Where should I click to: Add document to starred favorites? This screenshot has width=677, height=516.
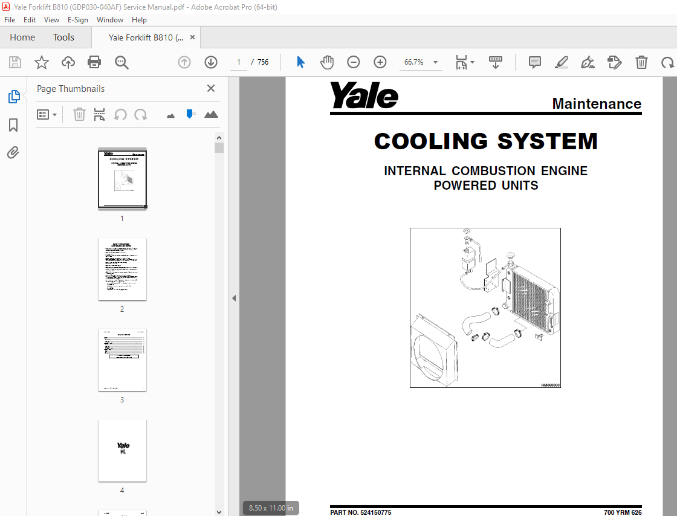pyautogui.click(x=42, y=62)
